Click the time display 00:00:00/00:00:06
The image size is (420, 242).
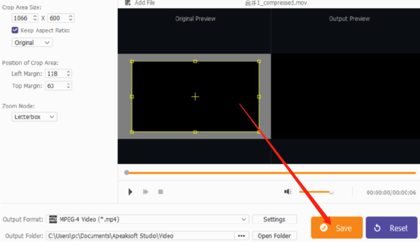click(x=391, y=193)
